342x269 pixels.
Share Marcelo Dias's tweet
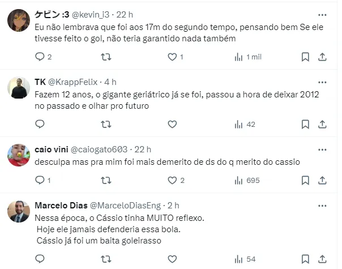322,259
